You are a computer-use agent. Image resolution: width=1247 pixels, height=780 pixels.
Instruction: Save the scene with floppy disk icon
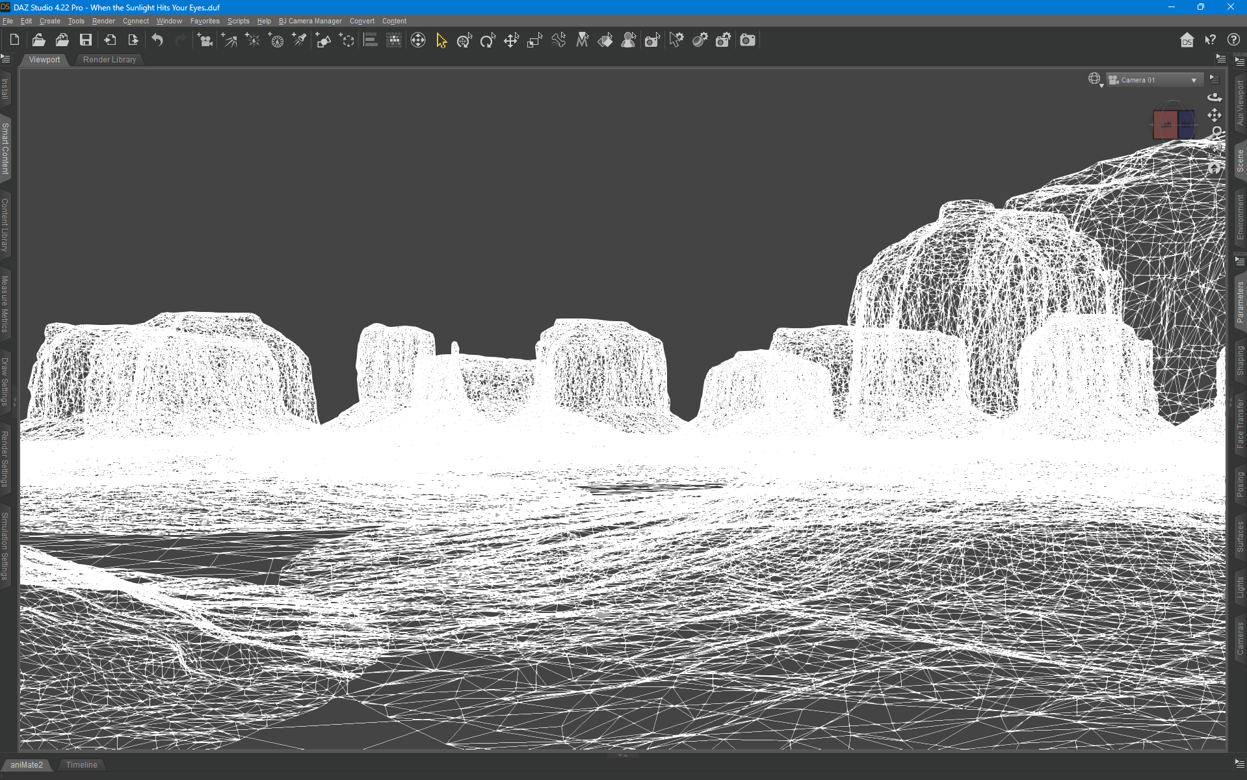click(86, 40)
